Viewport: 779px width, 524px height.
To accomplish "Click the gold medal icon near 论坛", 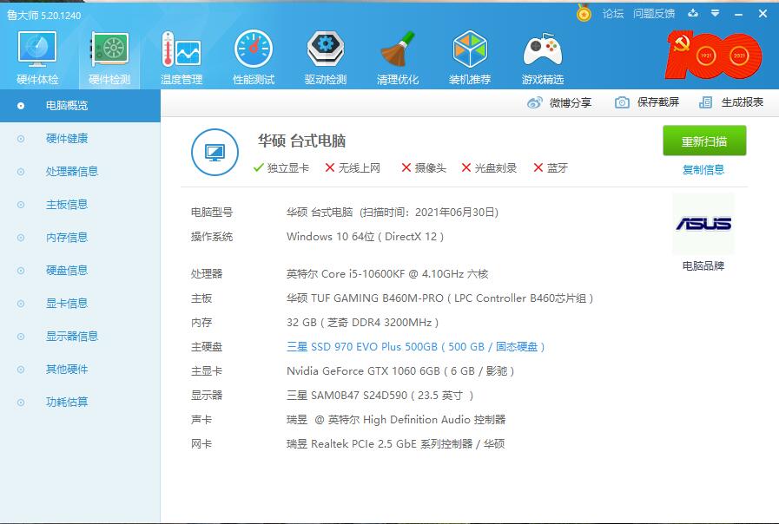I will point(582,13).
